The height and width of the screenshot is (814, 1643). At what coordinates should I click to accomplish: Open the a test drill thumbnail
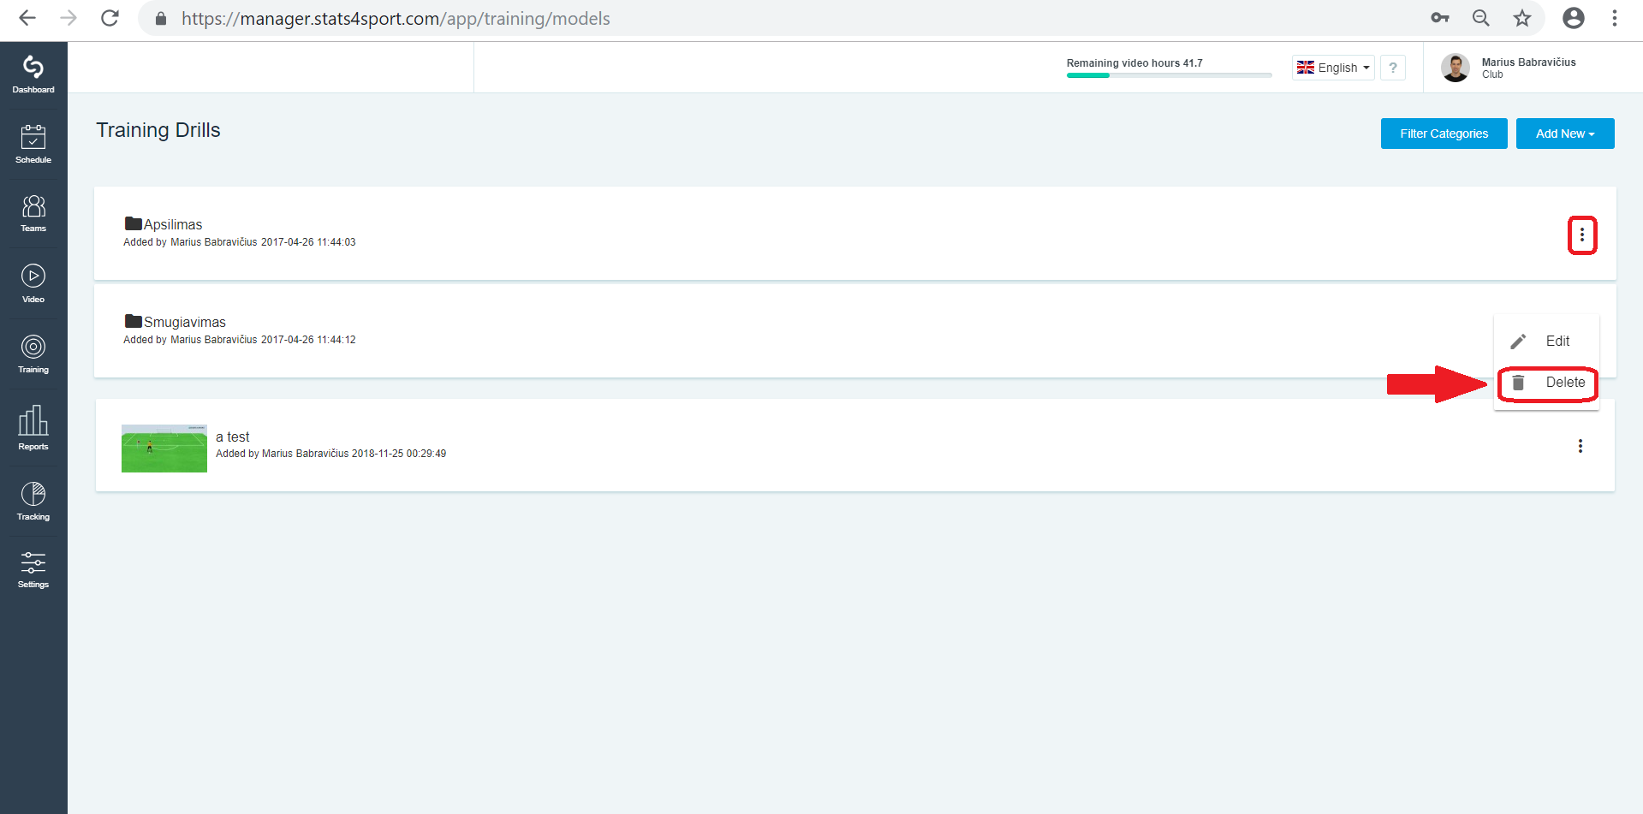164,449
